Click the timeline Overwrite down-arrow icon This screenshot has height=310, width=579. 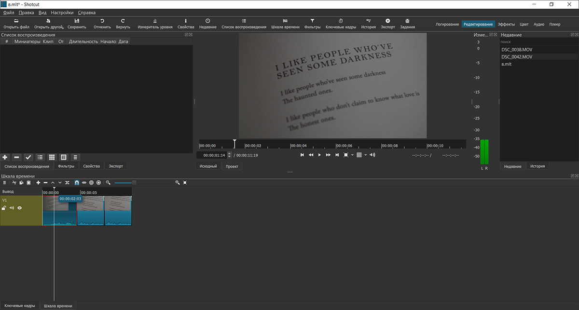(x=60, y=183)
